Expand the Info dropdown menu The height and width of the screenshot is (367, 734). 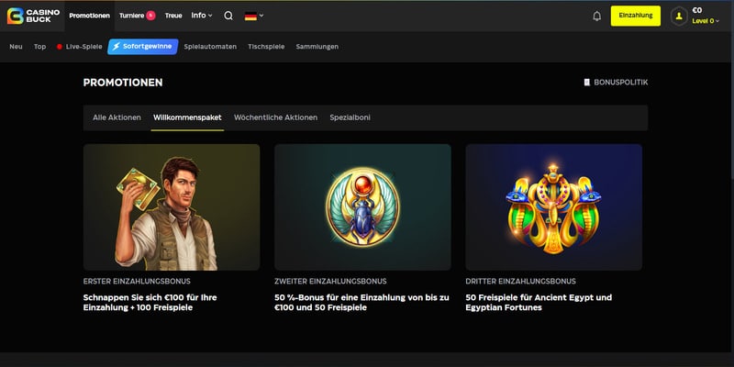[x=202, y=16]
